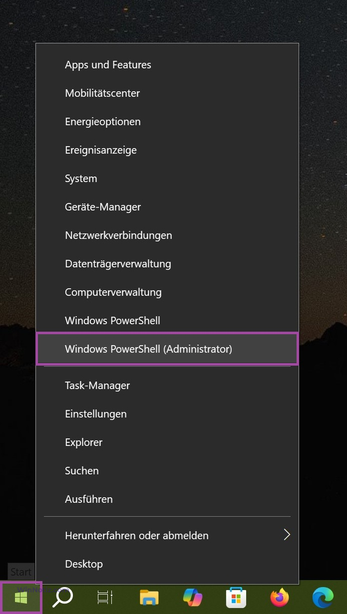The width and height of the screenshot is (347, 614).
Task: Launch Firefox from the taskbar
Action: coord(280,597)
